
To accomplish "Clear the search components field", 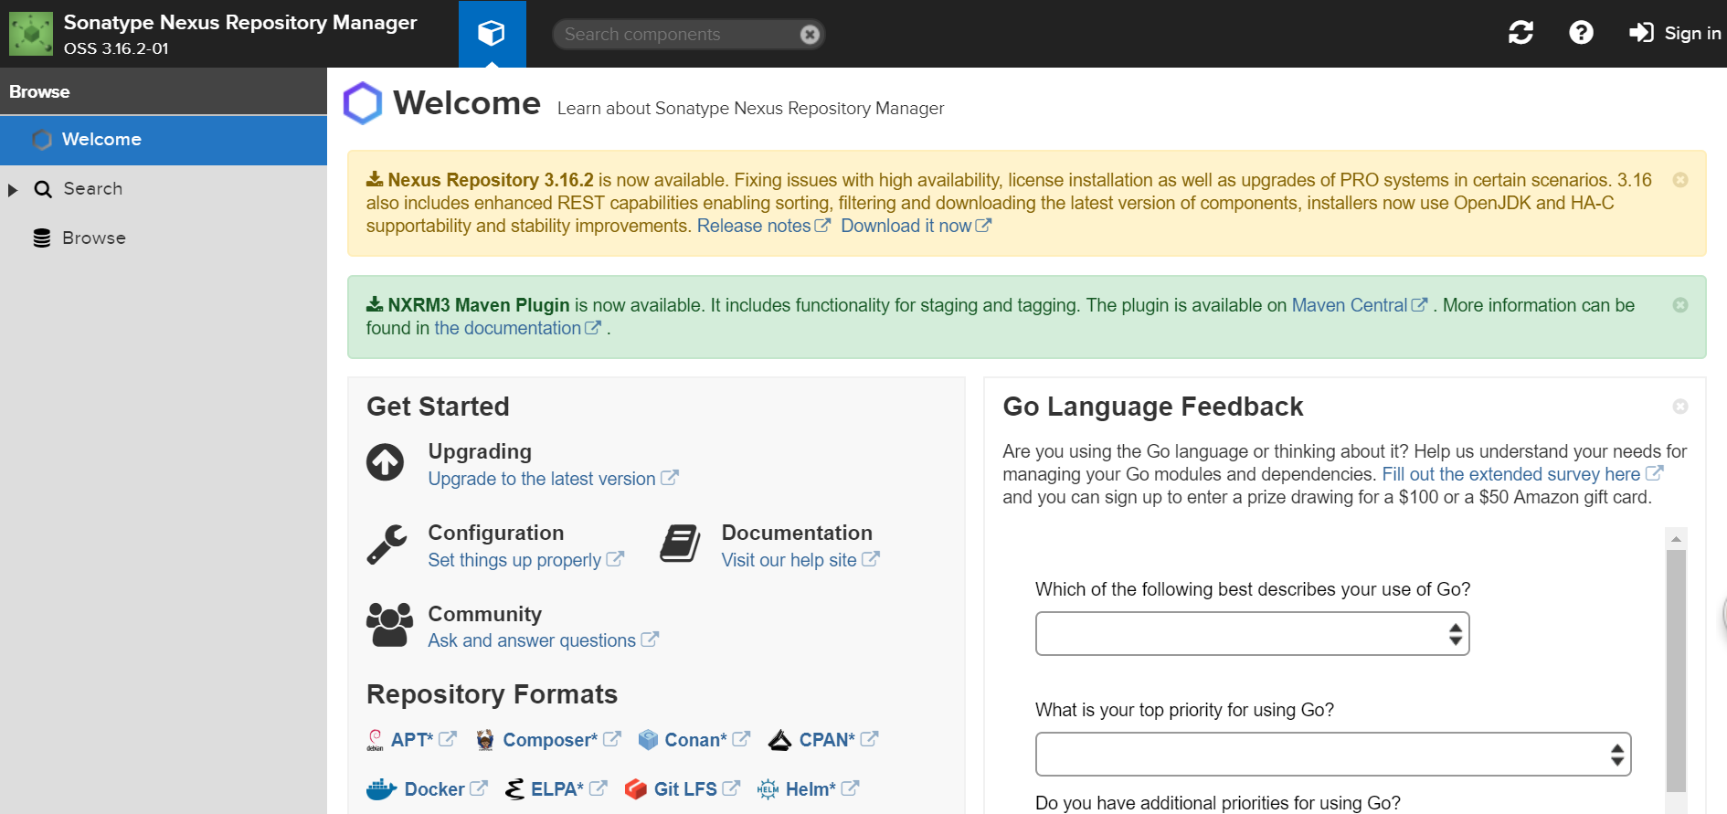I will click(x=810, y=35).
